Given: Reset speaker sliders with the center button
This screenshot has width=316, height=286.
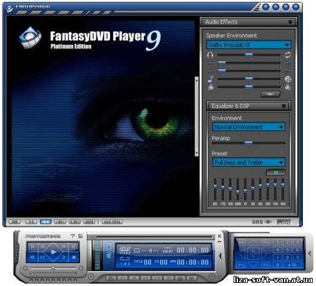Looking at the screenshot, I should pyautogui.click(x=270, y=94).
